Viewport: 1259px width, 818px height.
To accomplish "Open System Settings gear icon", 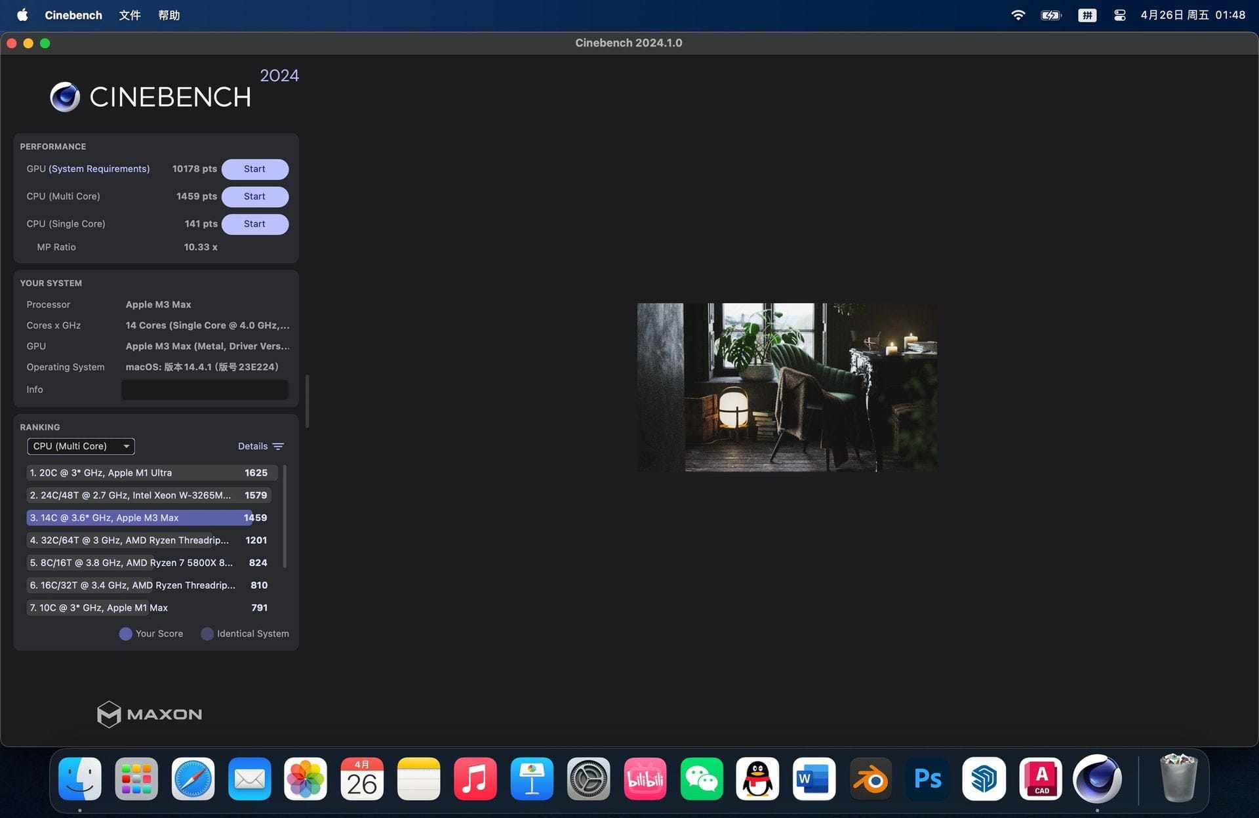I will (x=588, y=779).
